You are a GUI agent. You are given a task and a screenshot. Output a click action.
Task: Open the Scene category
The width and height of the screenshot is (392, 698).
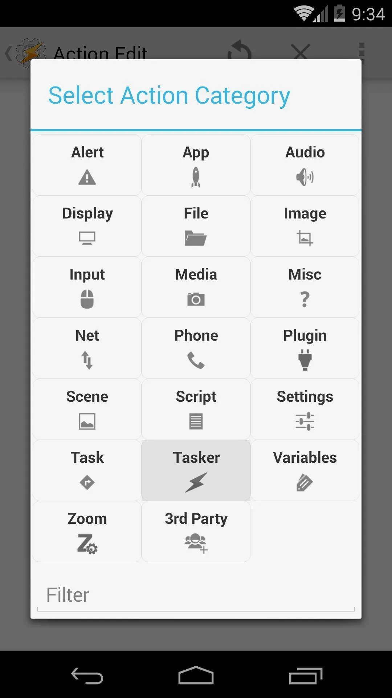[87, 409]
